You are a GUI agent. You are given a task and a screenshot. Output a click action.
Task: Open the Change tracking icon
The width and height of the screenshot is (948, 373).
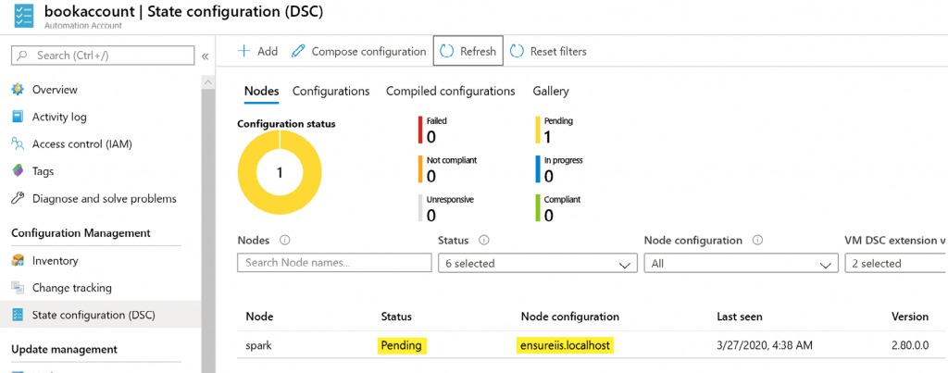pos(17,288)
